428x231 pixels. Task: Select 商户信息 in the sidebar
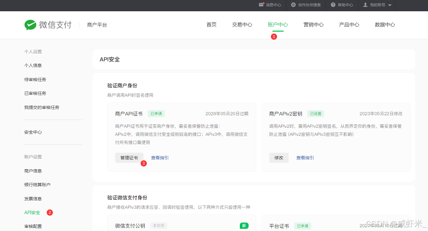point(33,171)
